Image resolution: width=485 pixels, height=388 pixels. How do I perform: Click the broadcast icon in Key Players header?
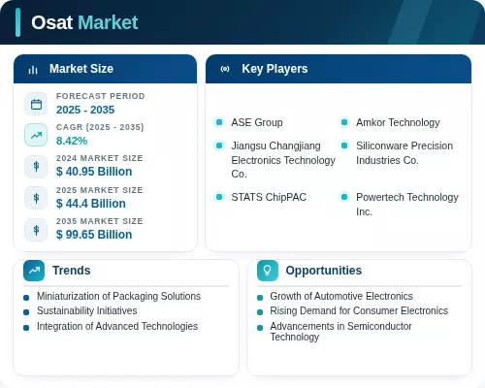(225, 69)
